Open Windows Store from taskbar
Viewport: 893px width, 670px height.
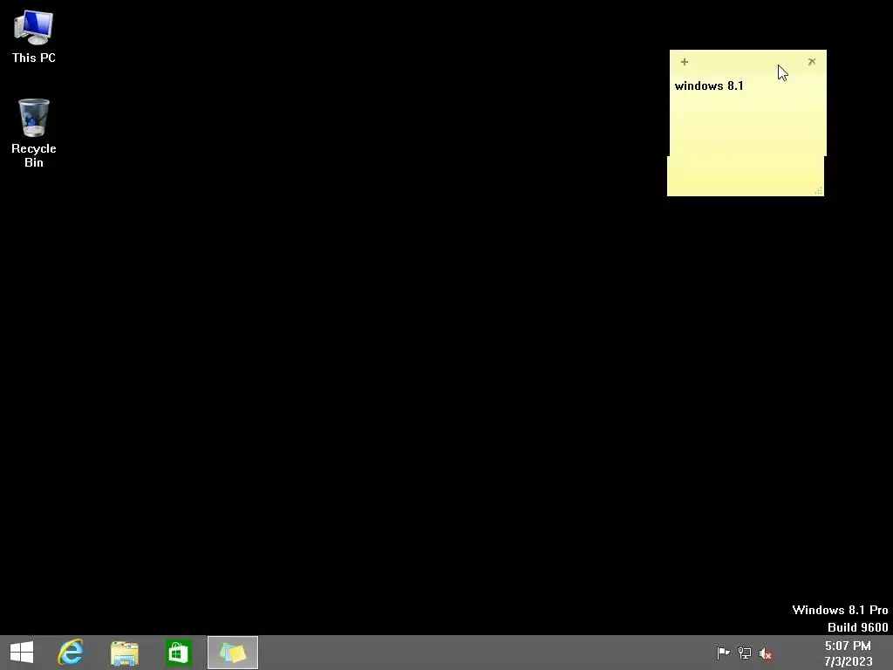click(x=178, y=653)
